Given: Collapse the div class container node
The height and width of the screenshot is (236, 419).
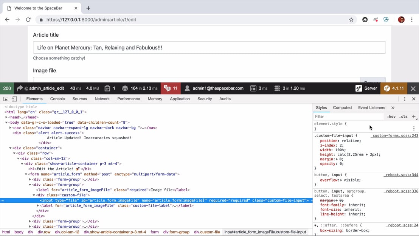Looking at the screenshot, I should point(11,148).
